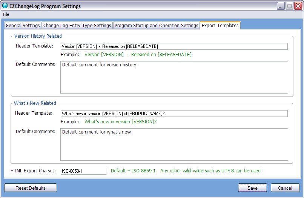Cancel the settings dialog
The height and width of the screenshot is (198, 304).
click(285, 188)
